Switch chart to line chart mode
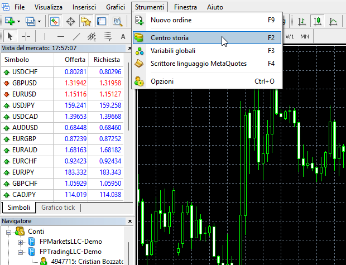Image resolution: width=346 pixels, height=265 pixels. [x=334, y=22]
